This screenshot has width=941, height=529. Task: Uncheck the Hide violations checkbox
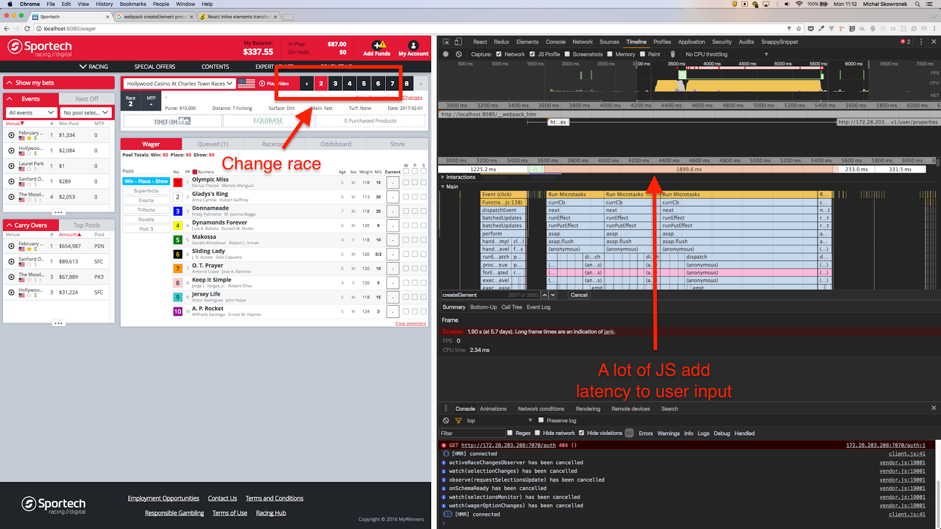(x=582, y=433)
